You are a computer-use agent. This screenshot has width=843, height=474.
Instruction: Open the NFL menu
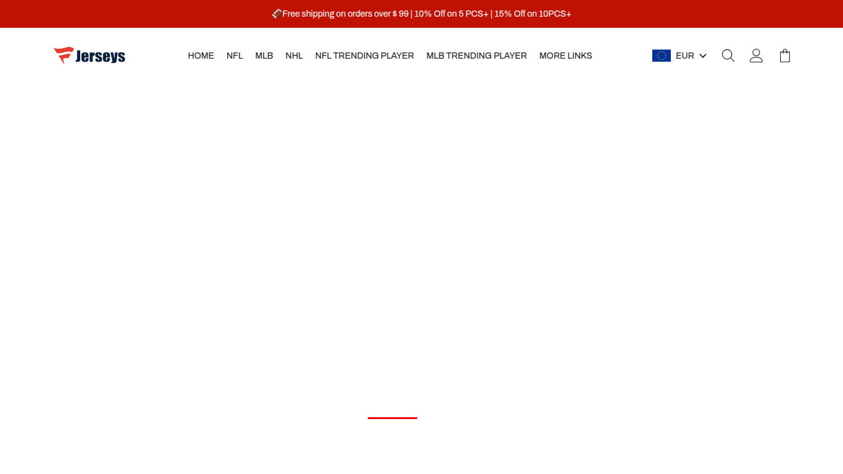click(x=235, y=56)
